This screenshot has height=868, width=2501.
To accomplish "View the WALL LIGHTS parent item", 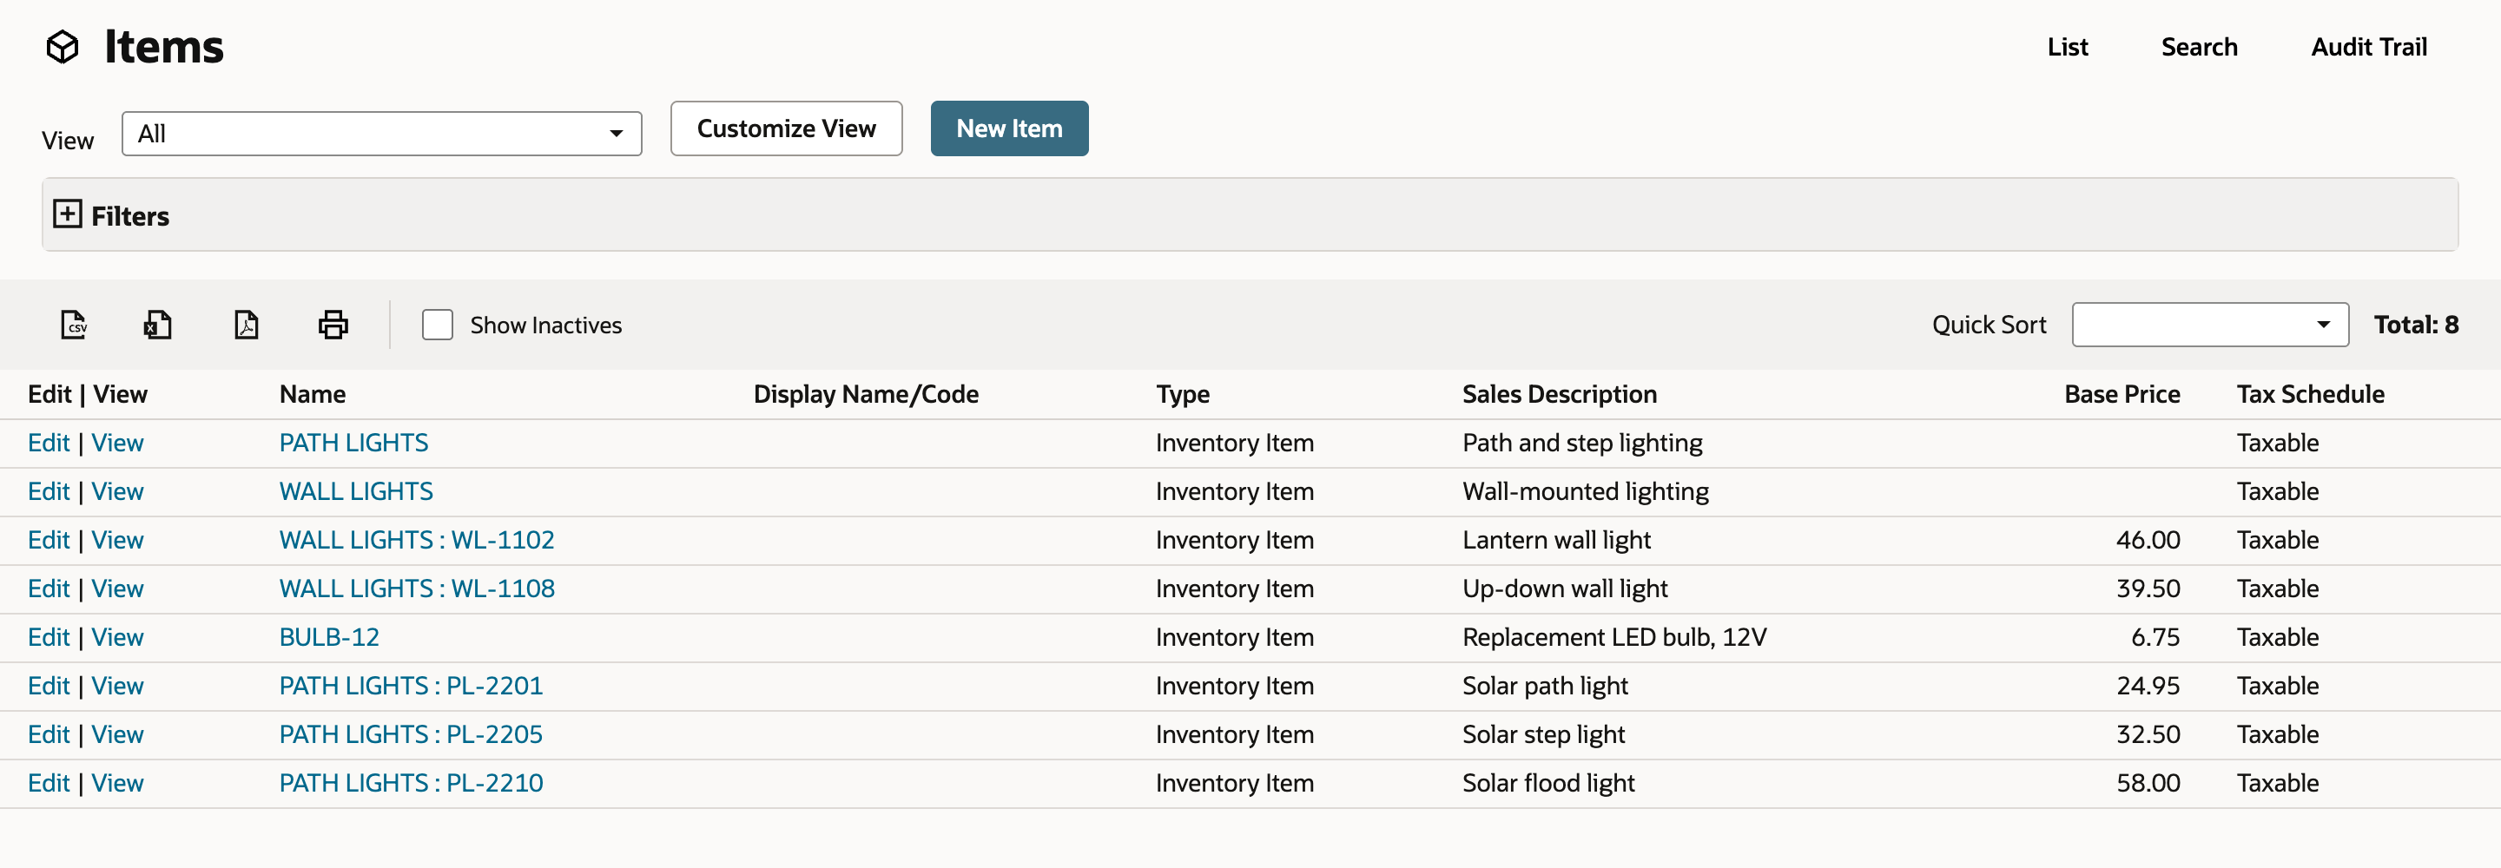I will pyautogui.click(x=117, y=491).
